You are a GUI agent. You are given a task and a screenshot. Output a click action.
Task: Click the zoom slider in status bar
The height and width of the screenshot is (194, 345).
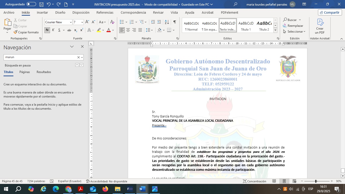click(316, 181)
